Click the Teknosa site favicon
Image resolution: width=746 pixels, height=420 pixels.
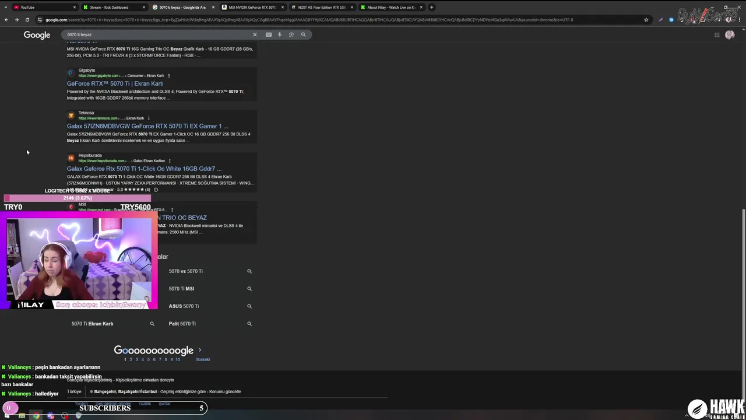(x=71, y=116)
